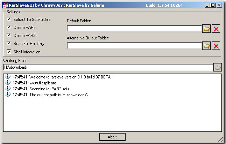Browse for the Default Folder
Viewport: 226px width, 144px height.
pyautogui.click(x=206, y=29)
